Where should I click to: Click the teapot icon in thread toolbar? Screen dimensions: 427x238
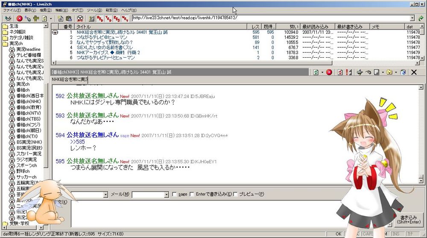pyautogui.click(x=360, y=72)
